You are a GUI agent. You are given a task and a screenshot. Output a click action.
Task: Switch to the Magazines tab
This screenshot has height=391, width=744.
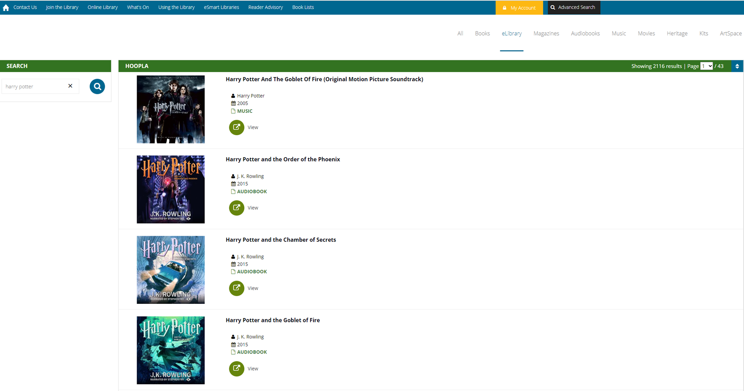[x=546, y=34]
